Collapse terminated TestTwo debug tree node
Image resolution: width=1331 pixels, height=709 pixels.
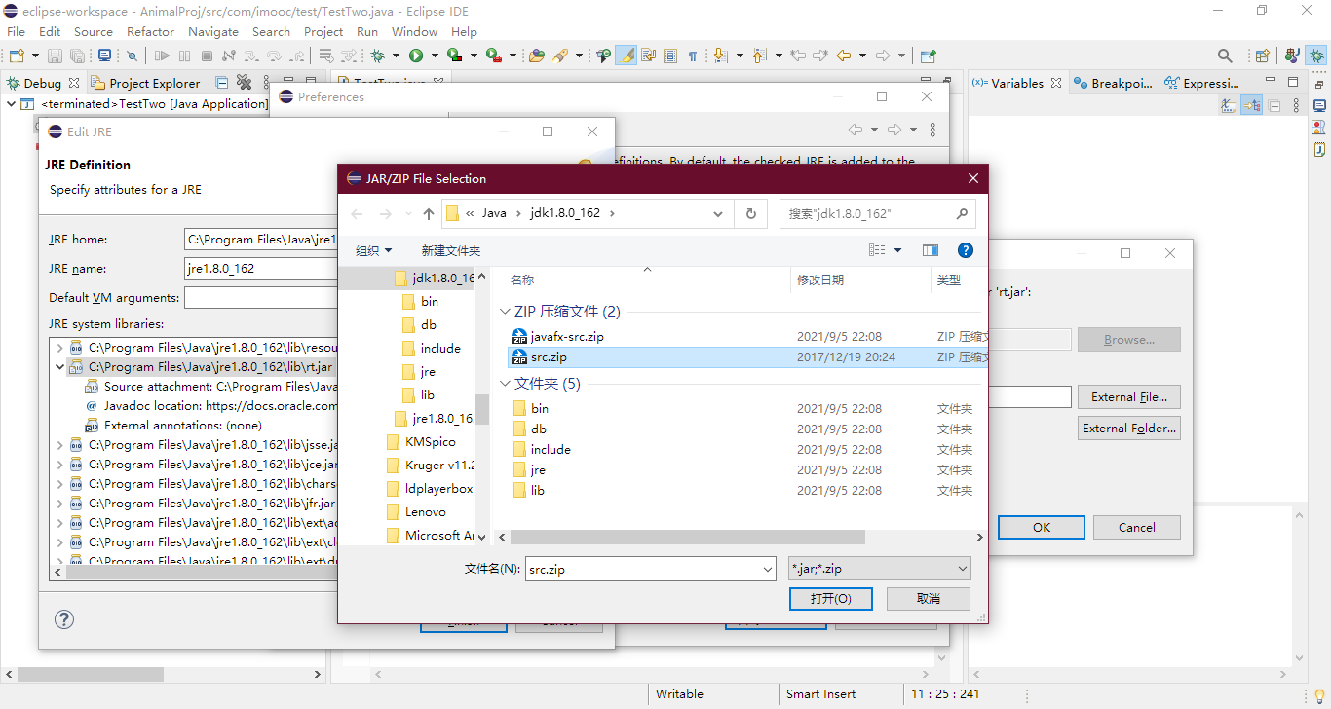click(12, 103)
